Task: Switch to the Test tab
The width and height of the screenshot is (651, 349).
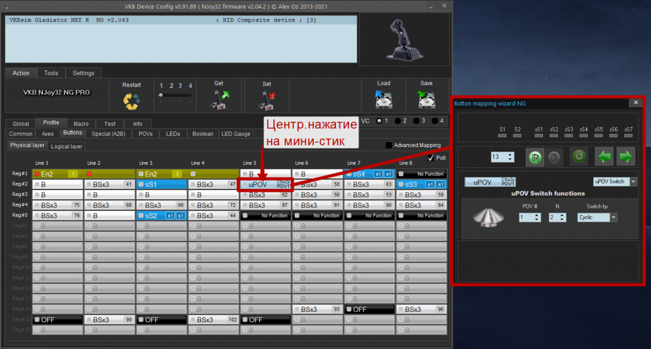Action: tap(109, 124)
